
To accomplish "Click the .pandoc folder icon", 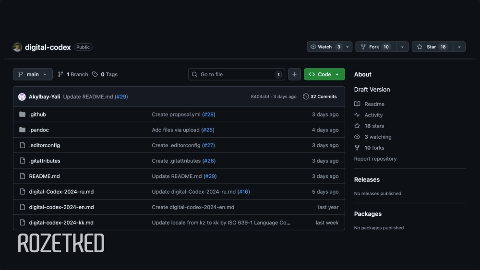I will point(22,130).
